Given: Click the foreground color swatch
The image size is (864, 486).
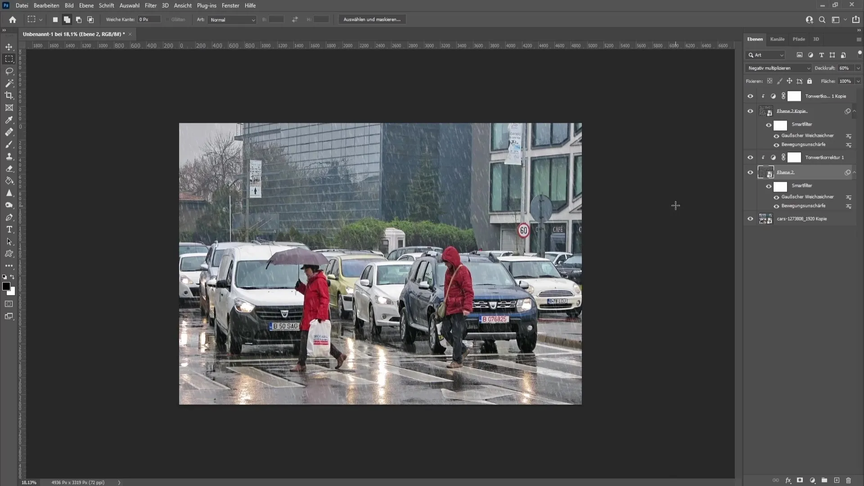Looking at the screenshot, I should (6, 285).
